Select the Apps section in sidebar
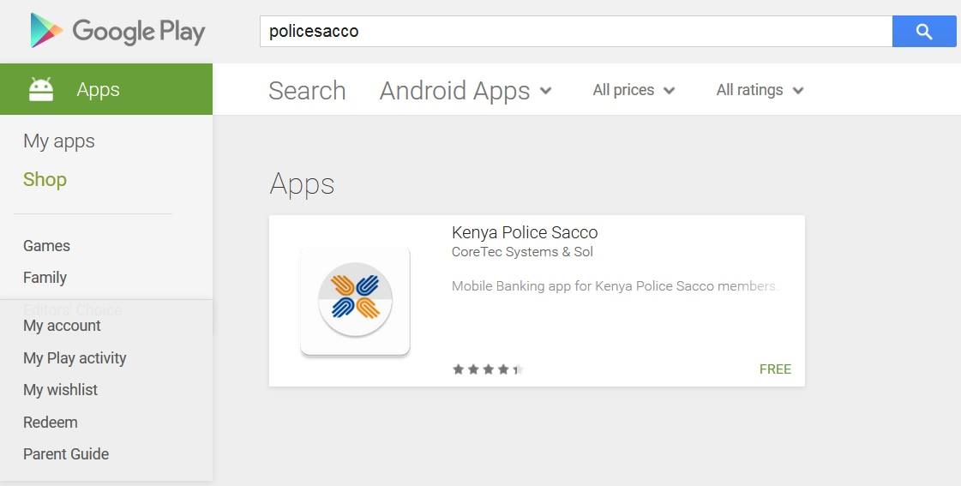The image size is (961, 486). pyautogui.click(x=106, y=89)
